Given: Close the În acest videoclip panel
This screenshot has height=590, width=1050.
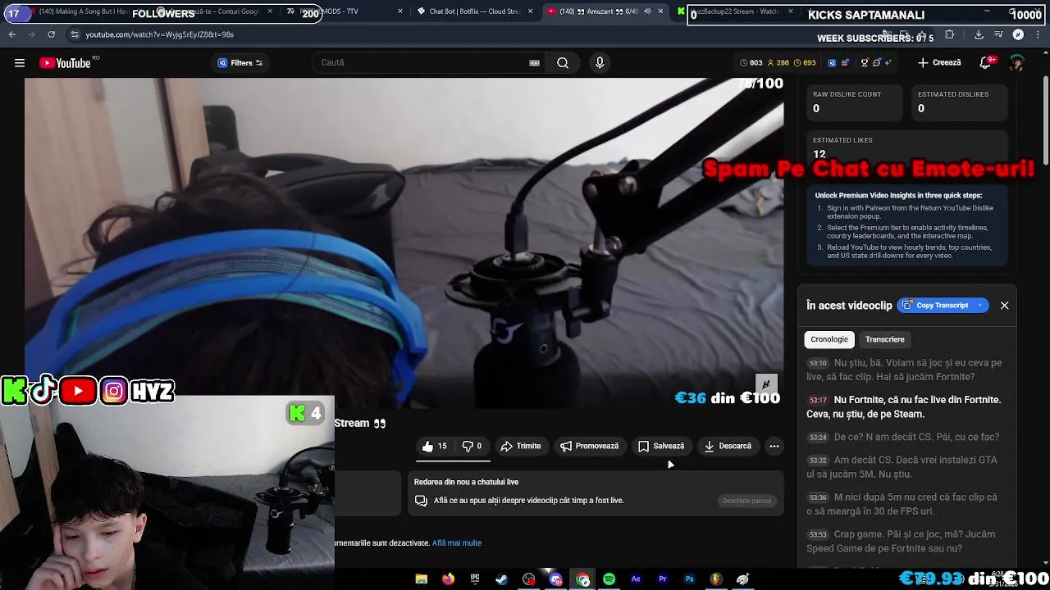Looking at the screenshot, I should (1004, 306).
